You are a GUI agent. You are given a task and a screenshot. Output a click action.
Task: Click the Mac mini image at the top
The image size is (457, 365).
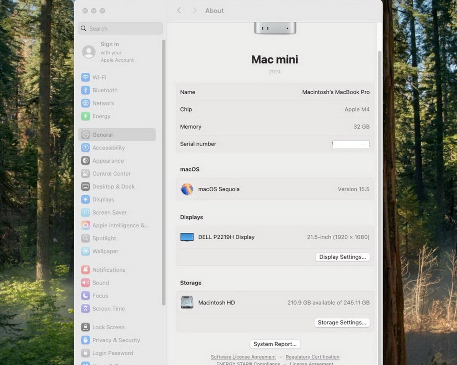tap(275, 28)
